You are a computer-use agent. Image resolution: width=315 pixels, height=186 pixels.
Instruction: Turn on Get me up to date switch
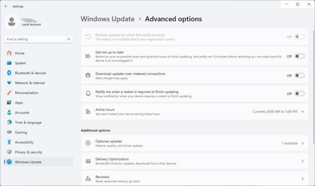pos(299,56)
